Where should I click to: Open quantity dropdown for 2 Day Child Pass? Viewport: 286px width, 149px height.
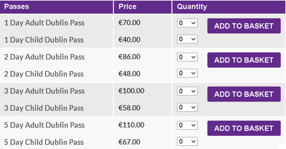187,73
